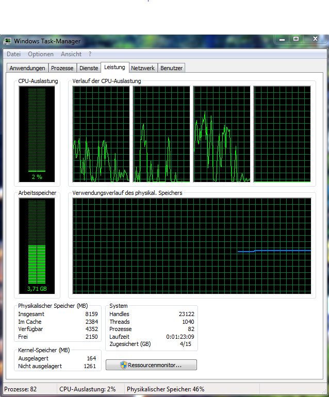Click the Laufzeit value 0:01:23:09

pyautogui.click(x=180, y=337)
